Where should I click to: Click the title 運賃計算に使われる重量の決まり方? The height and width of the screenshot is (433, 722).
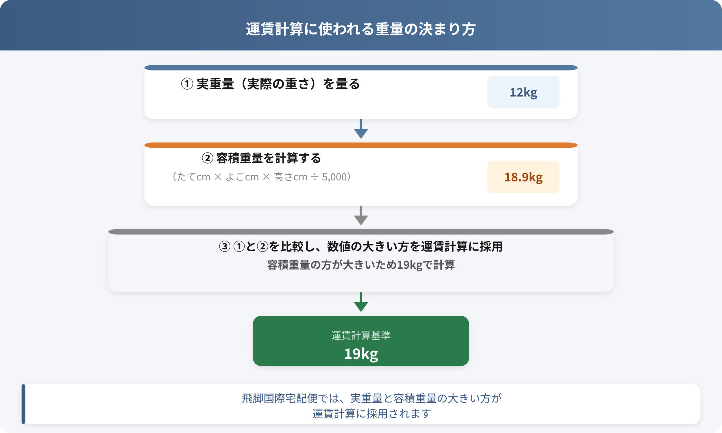click(x=361, y=29)
